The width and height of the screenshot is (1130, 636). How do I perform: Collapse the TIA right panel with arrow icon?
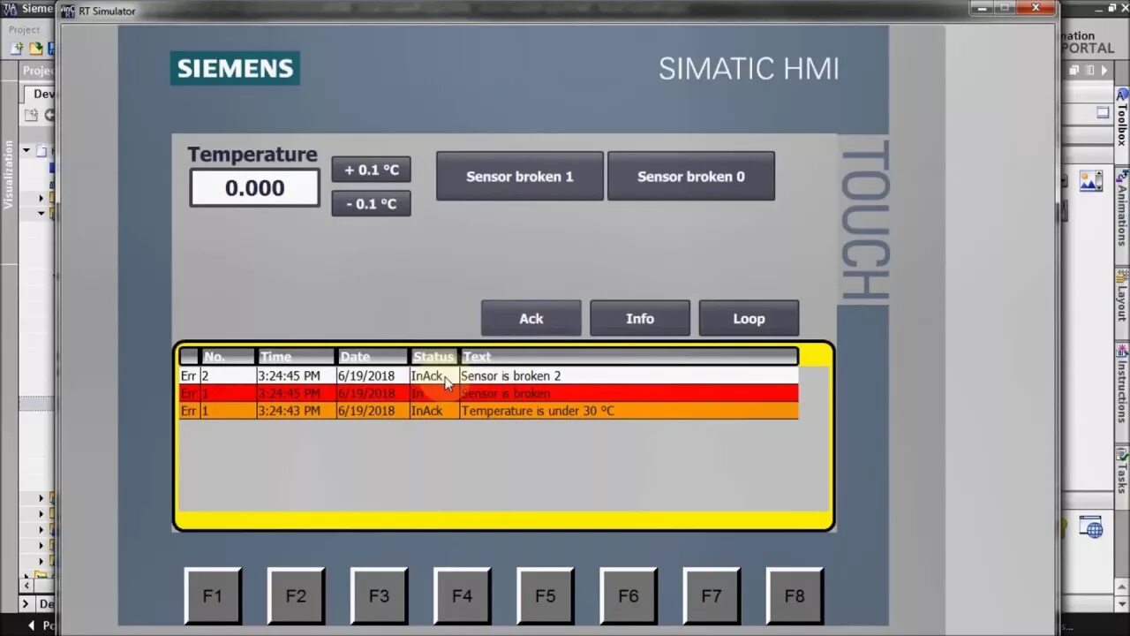click(x=1104, y=70)
